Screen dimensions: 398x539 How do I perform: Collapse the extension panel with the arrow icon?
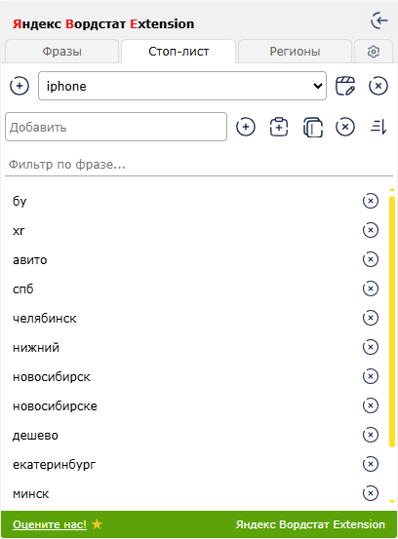pos(379,21)
